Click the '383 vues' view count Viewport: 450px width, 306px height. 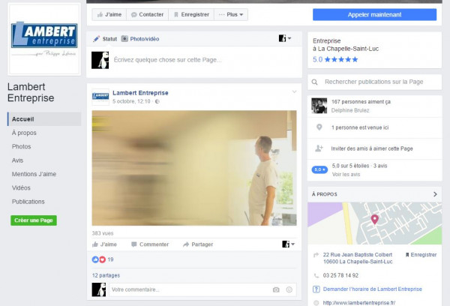coord(103,233)
